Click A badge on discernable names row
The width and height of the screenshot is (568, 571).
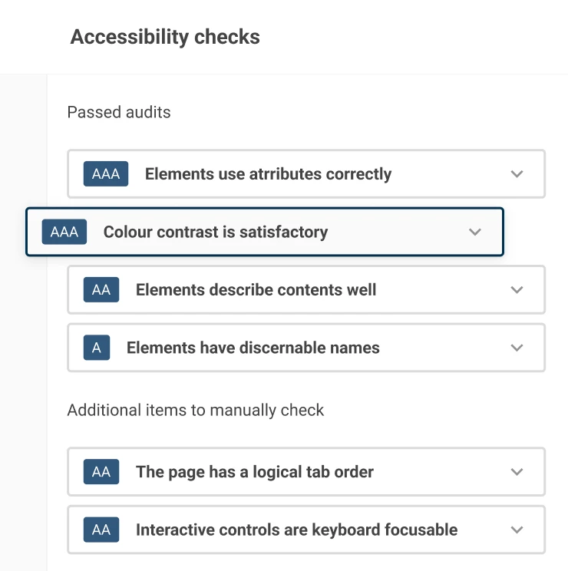97,348
